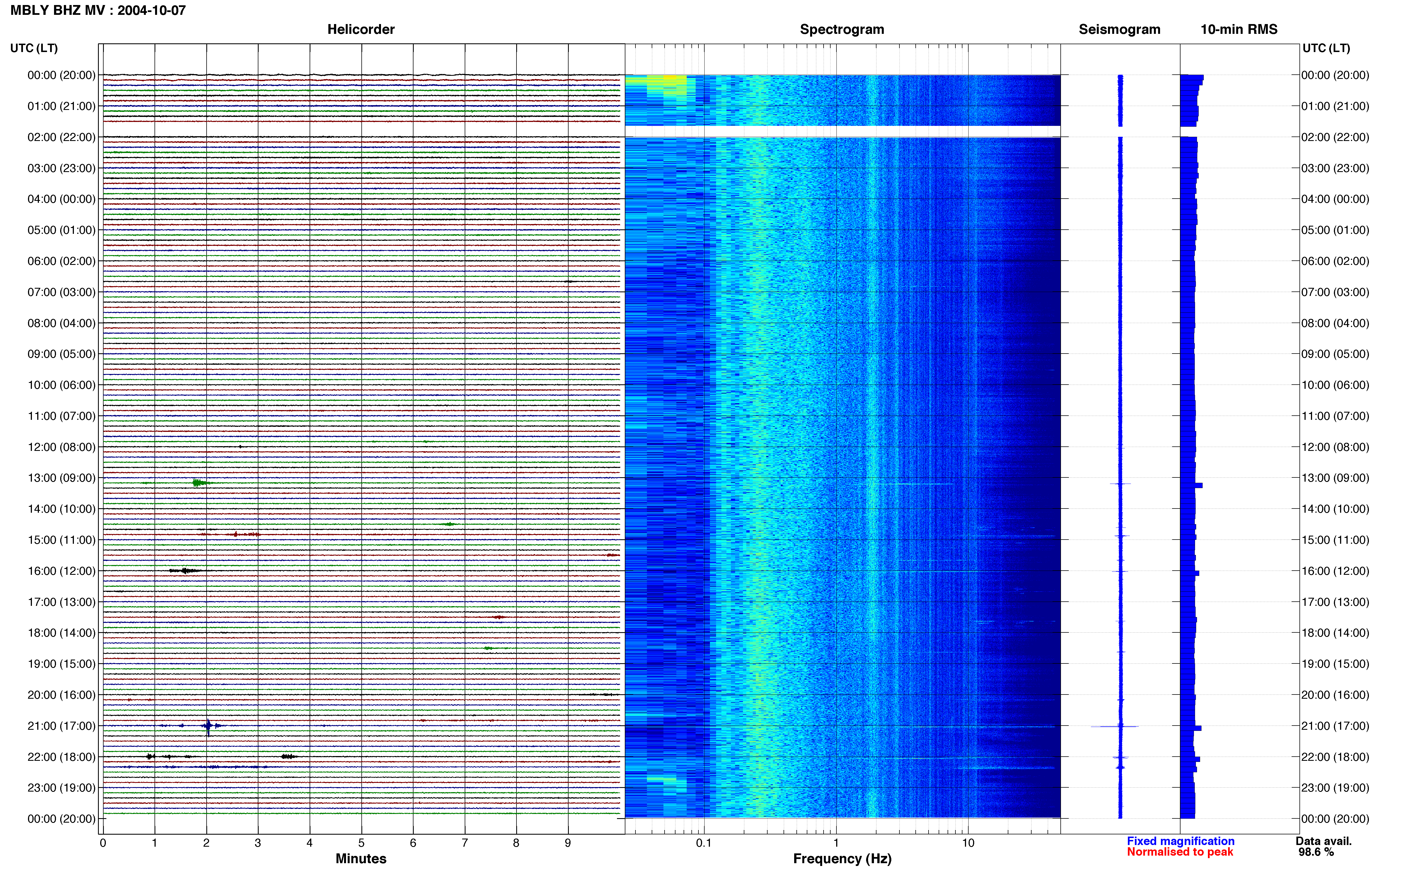Click the left '16:00 (12:00)' time label

pyautogui.click(x=62, y=570)
